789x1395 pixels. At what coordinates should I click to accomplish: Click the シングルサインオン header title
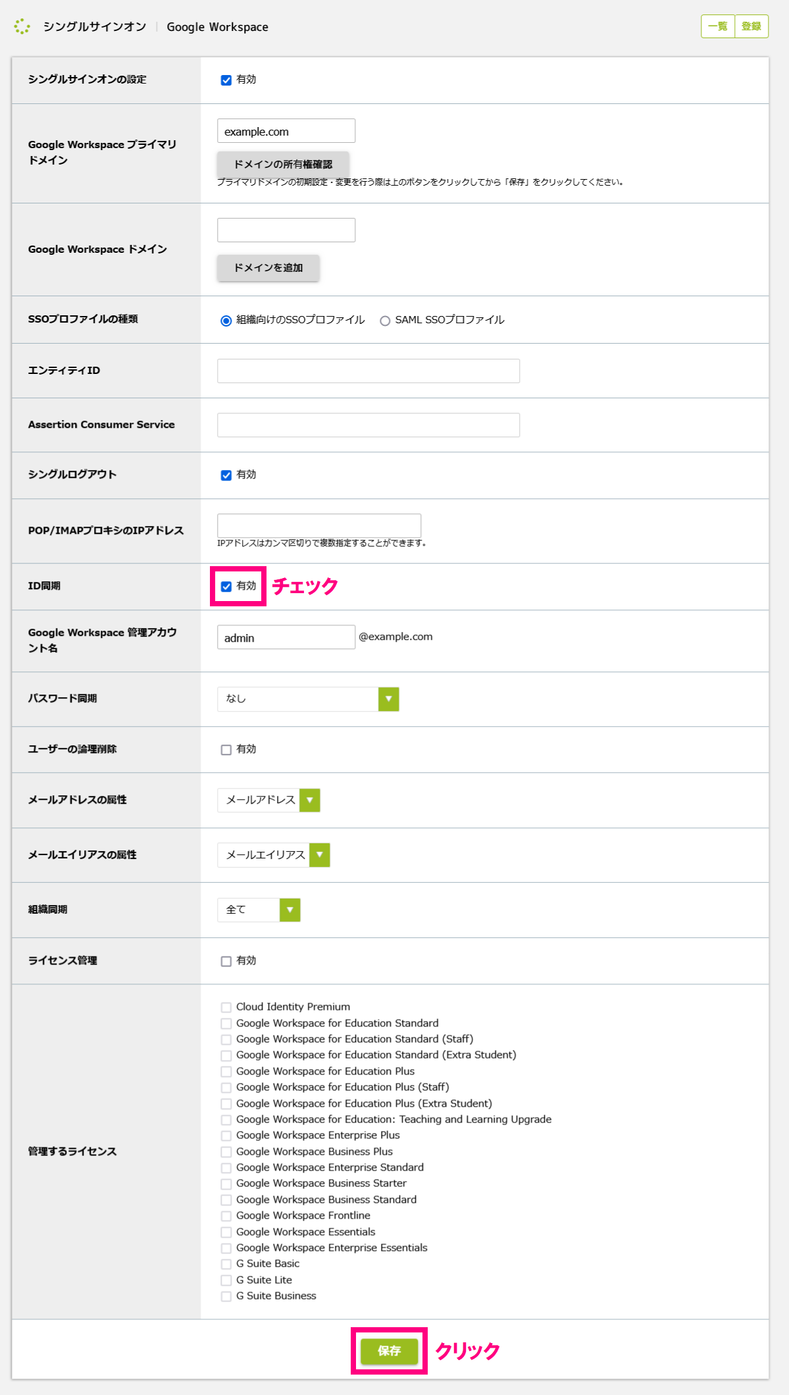tap(95, 26)
